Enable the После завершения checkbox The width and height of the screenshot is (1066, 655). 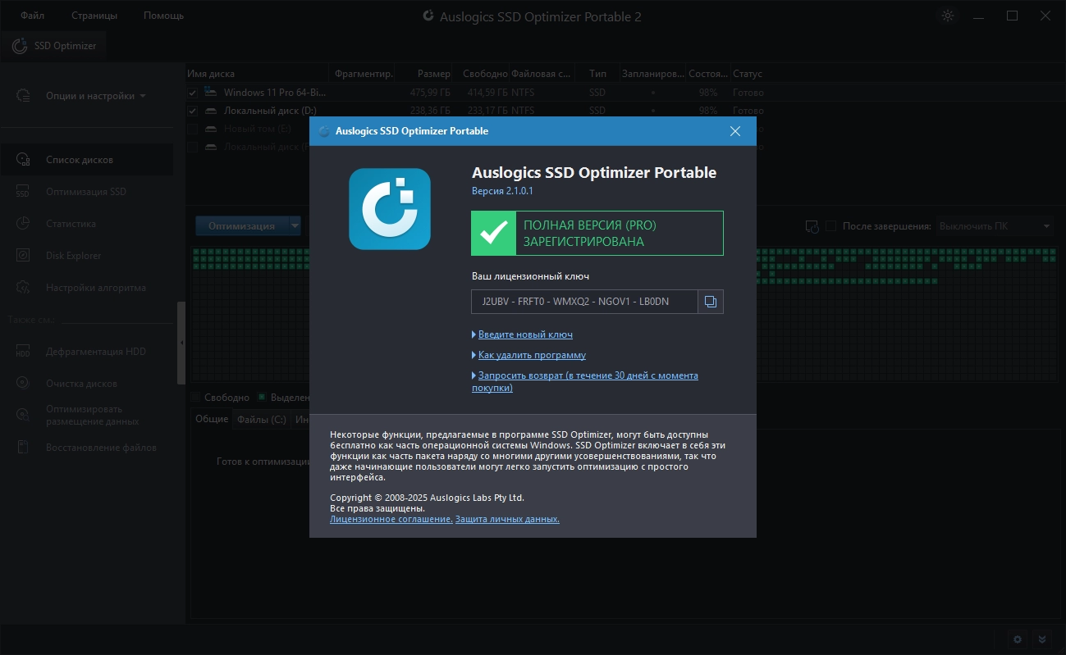pyautogui.click(x=830, y=226)
